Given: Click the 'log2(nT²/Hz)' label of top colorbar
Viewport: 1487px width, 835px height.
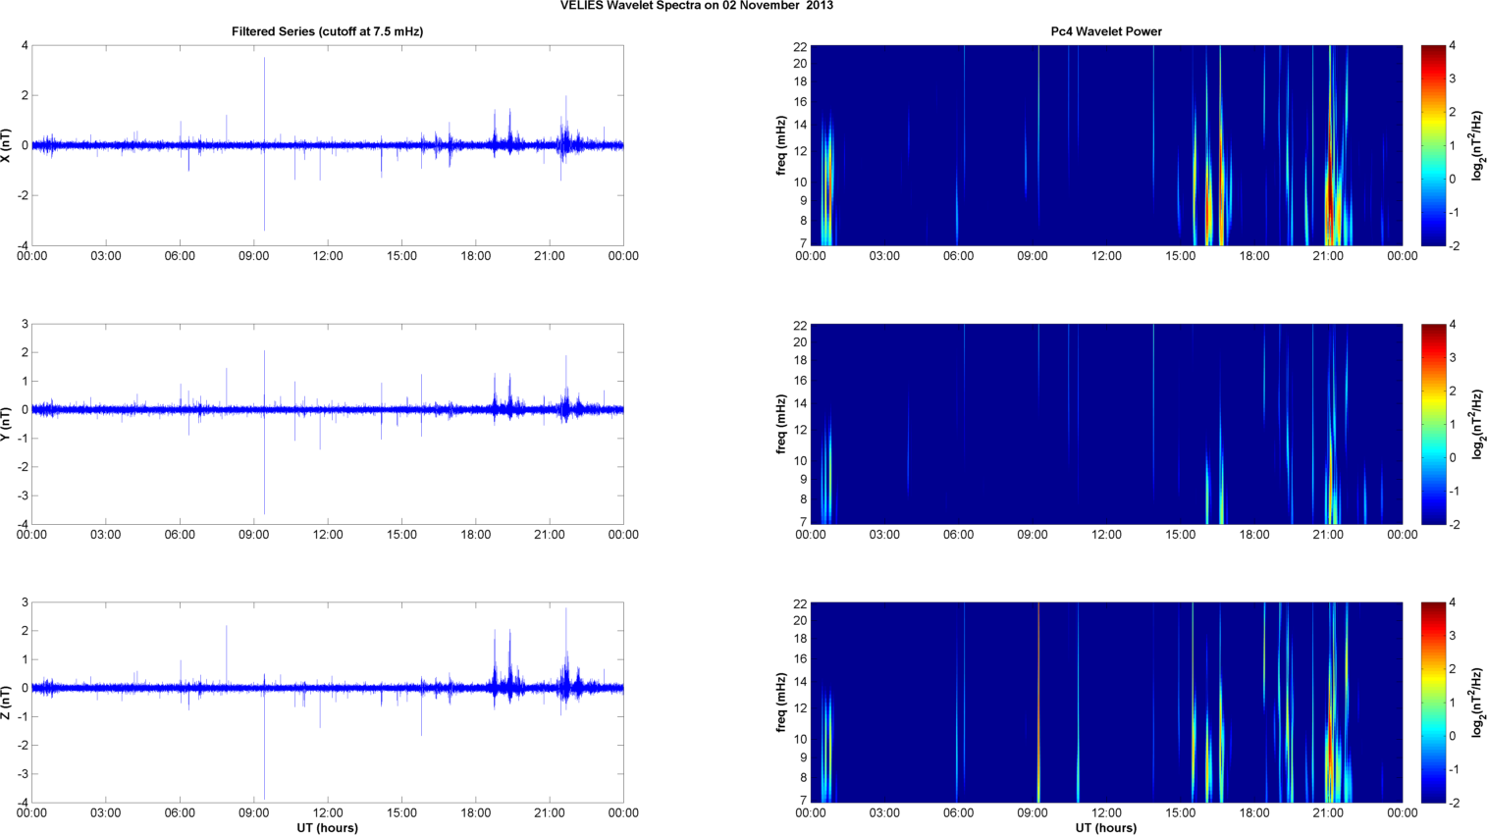Looking at the screenshot, I should tap(1477, 145).
